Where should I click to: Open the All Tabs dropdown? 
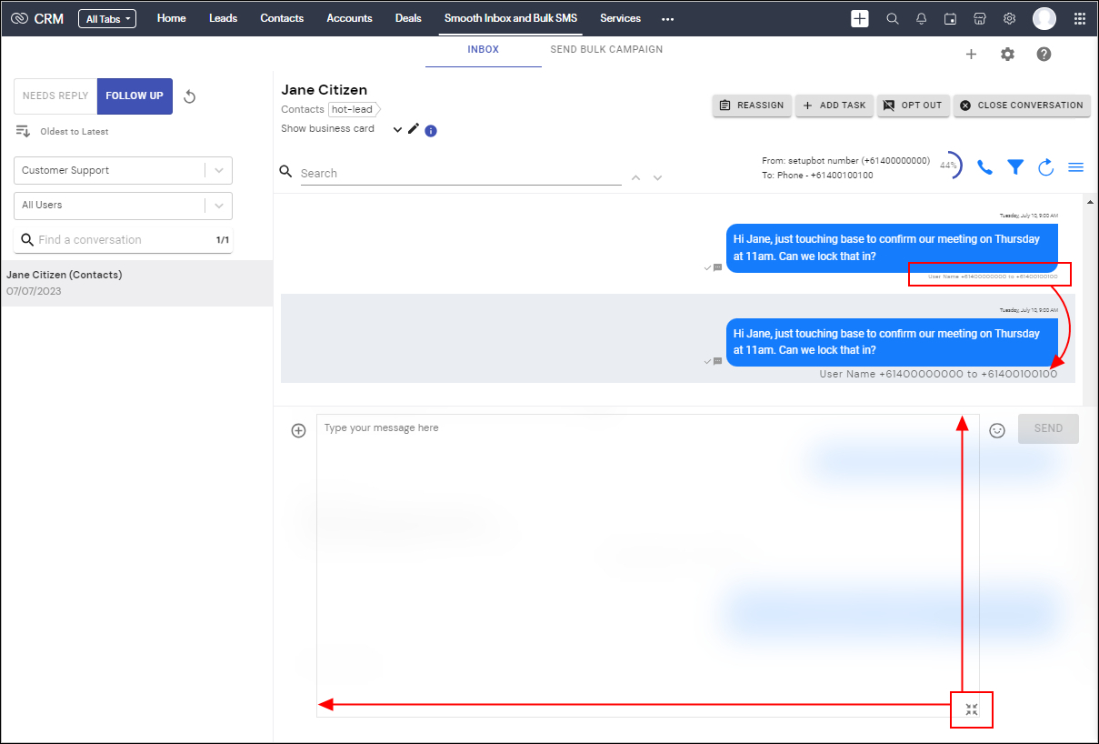click(x=107, y=18)
